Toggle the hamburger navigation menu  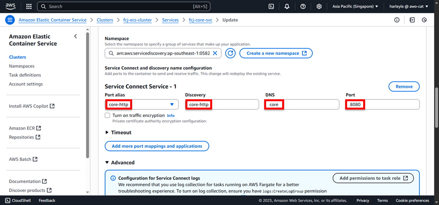(x=10, y=20)
